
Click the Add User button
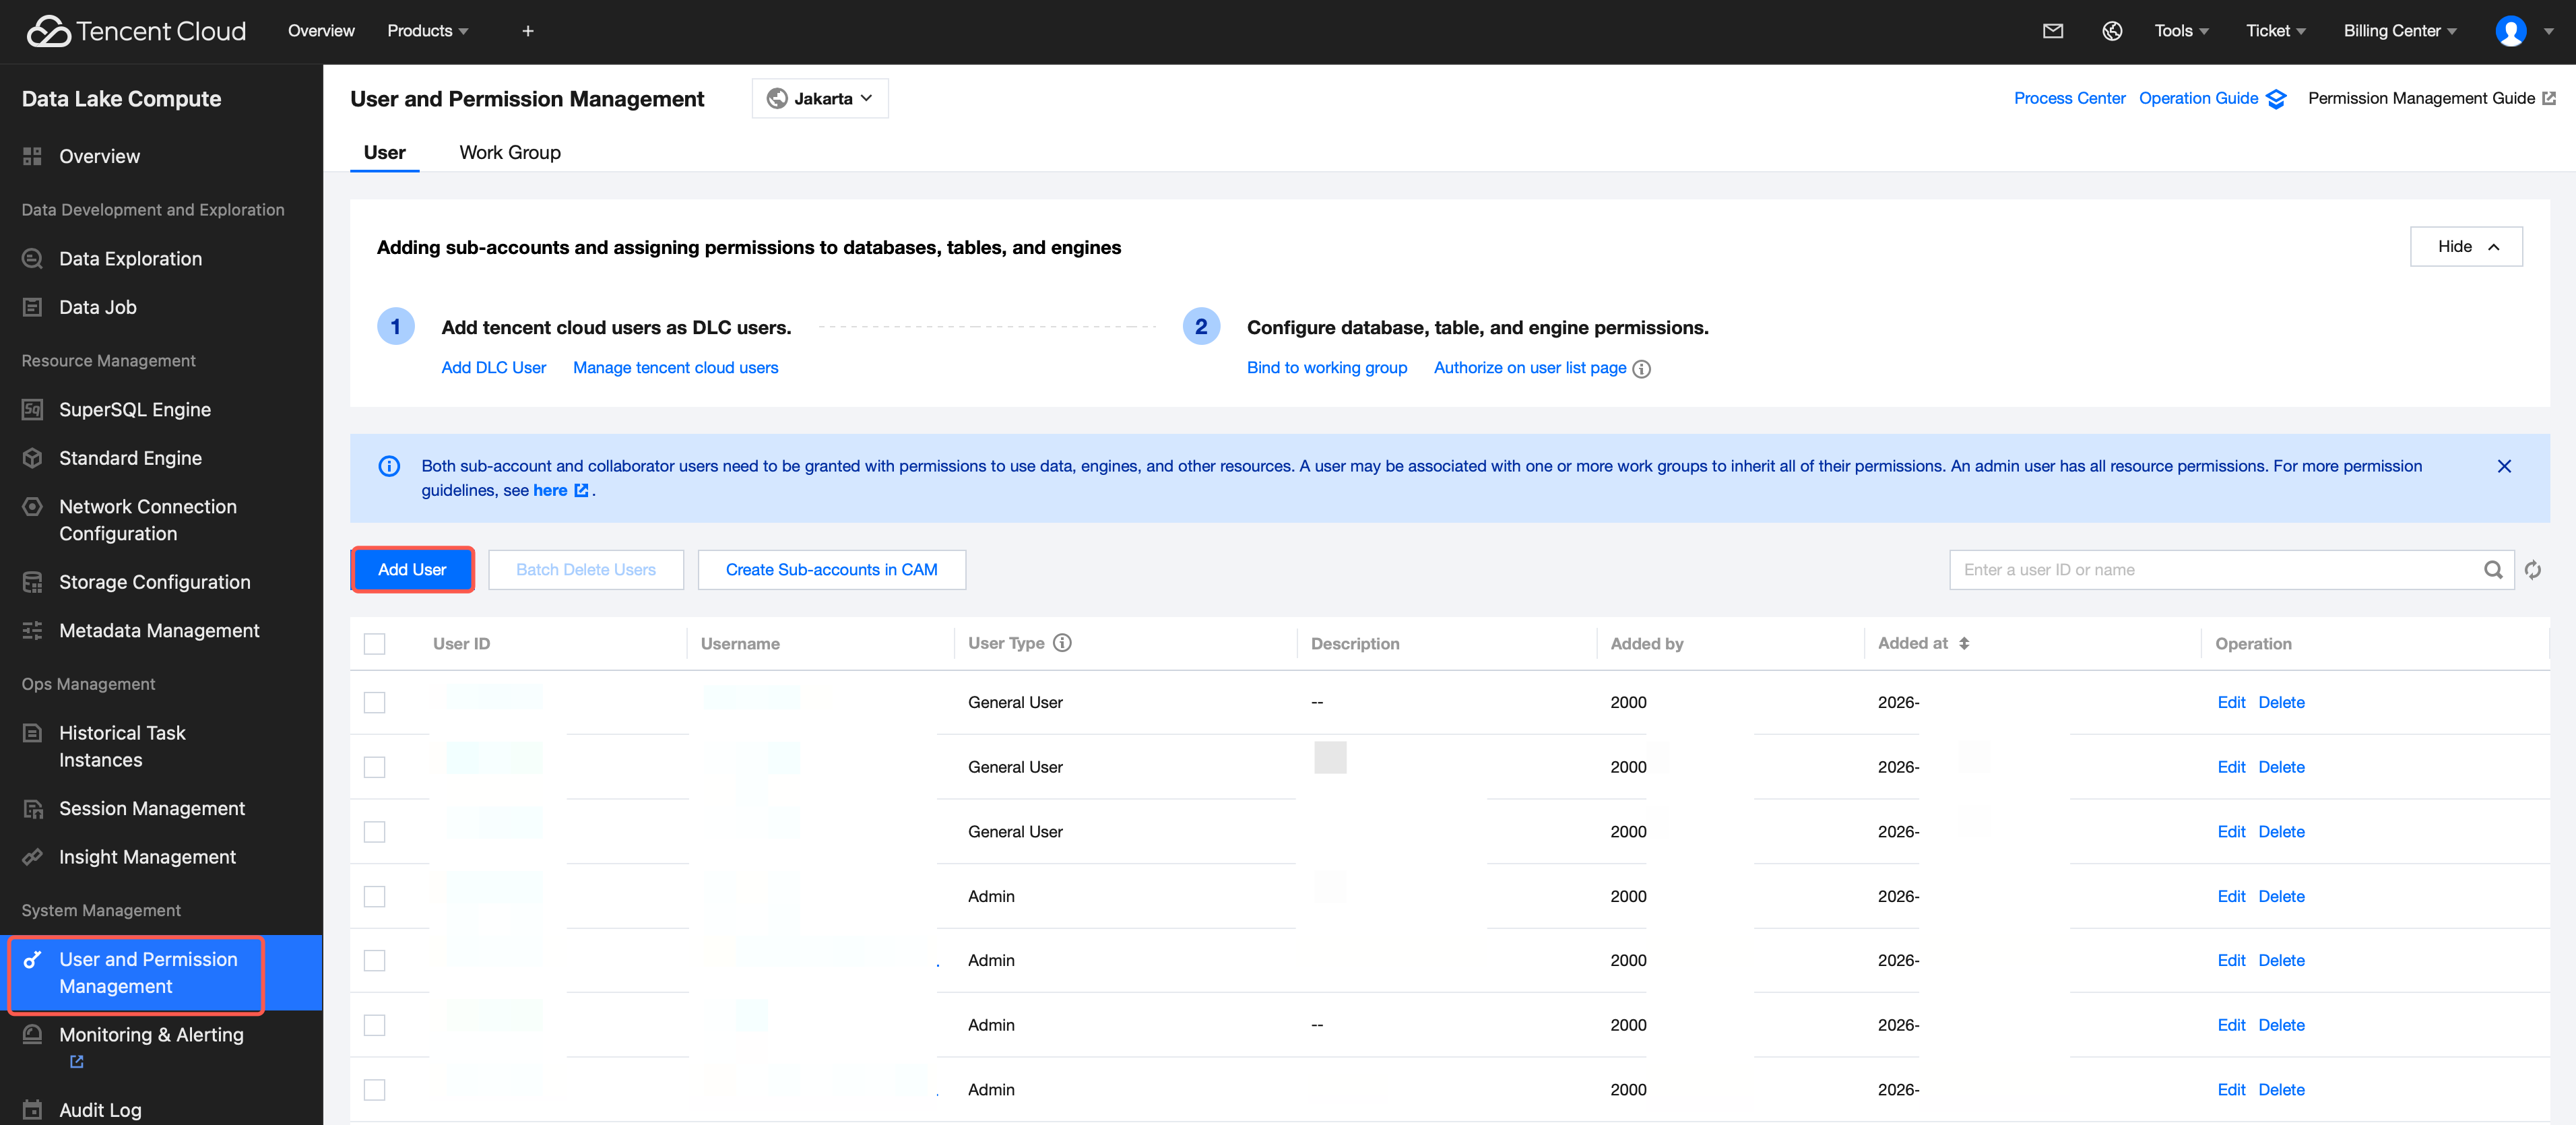point(412,570)
